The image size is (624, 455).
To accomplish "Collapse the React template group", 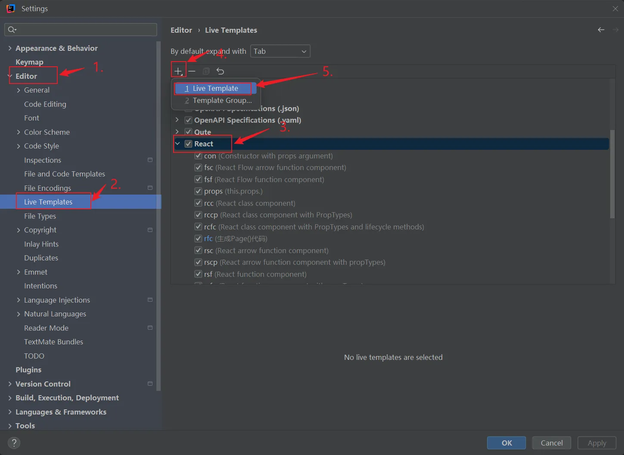I will click(x=177, y=143).
